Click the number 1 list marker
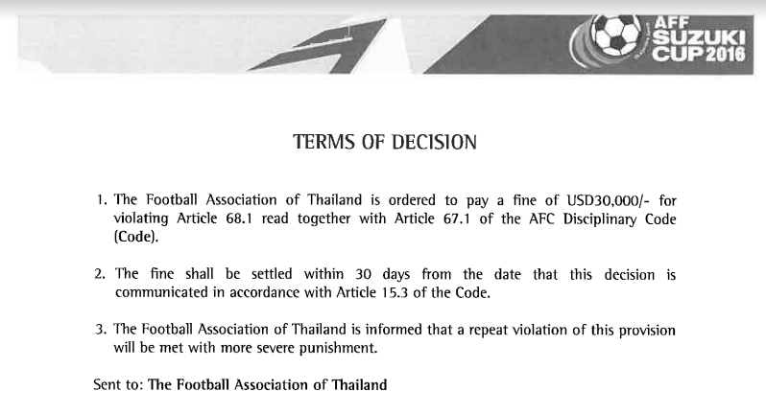Viewport: 766px width, 414px height. pyautogui.click(x=101, y=200)
